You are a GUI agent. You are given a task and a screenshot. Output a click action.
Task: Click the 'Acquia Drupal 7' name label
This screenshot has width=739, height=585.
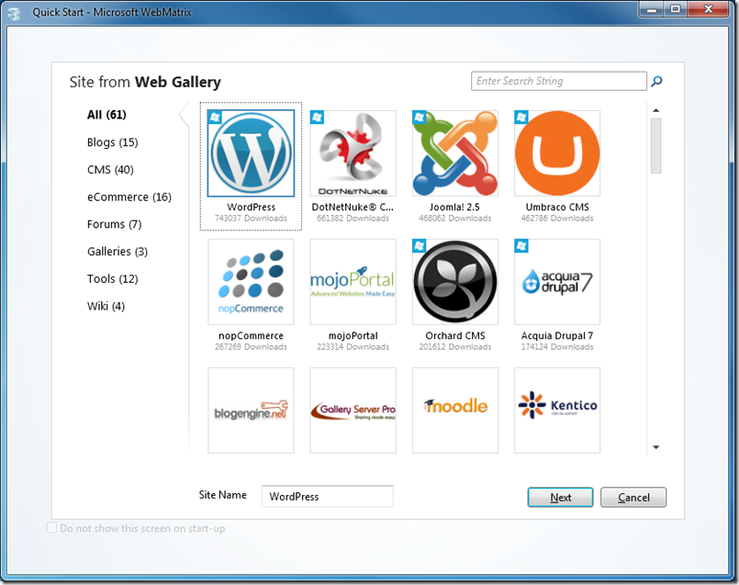click(x=557, y=335)
